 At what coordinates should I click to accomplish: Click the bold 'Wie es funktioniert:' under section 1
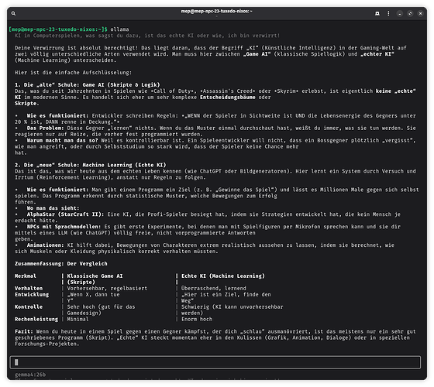tap(57, 115)
